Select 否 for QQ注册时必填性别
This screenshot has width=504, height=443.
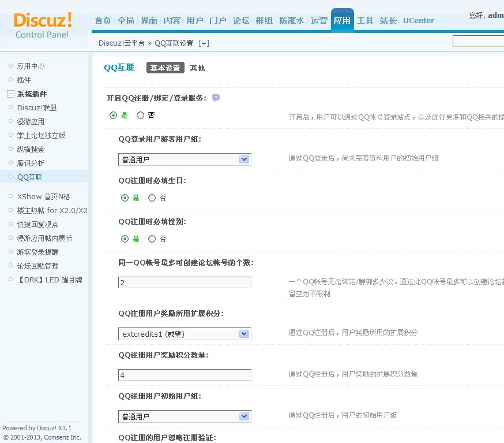[152, 239]
